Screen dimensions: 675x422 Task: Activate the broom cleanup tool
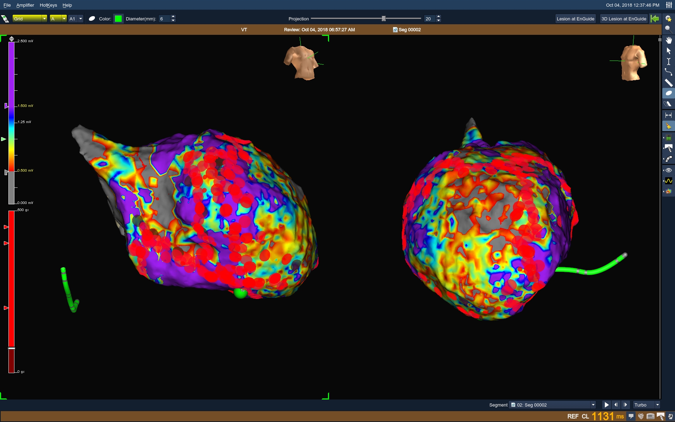tap(668, 126)
